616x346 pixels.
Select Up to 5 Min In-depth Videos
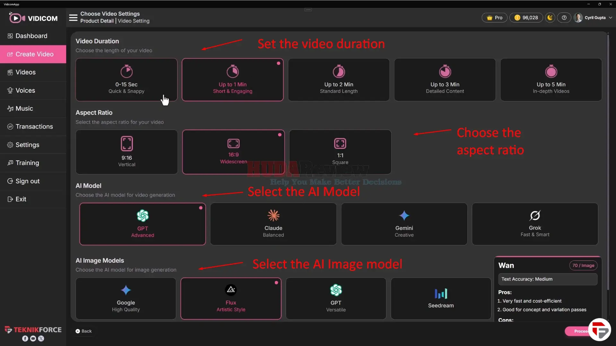coord(551,80)
